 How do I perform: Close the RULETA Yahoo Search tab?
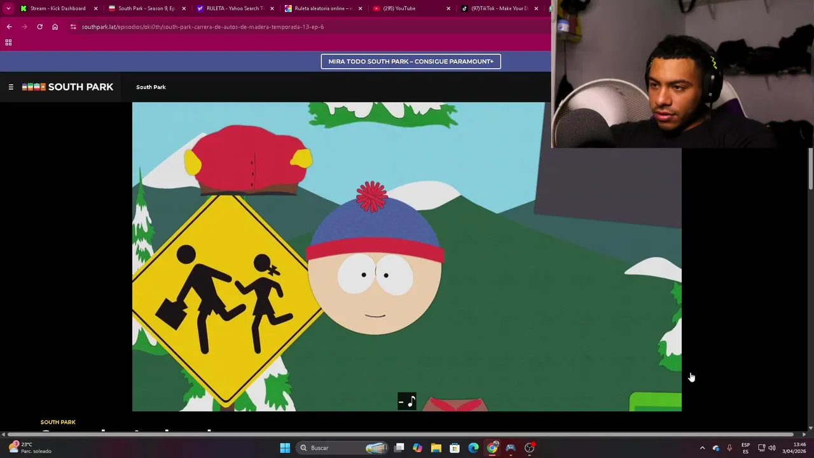272,8
